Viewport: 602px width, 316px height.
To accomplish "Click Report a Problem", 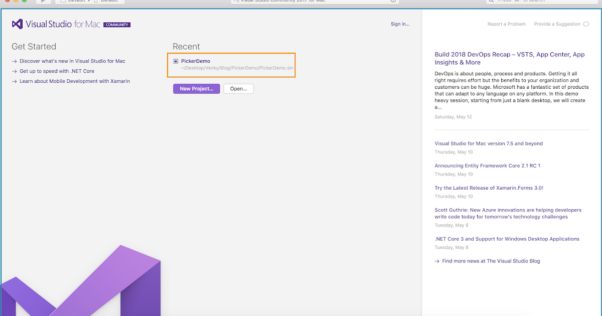I will pyautogui.click(x=507, y=24).
